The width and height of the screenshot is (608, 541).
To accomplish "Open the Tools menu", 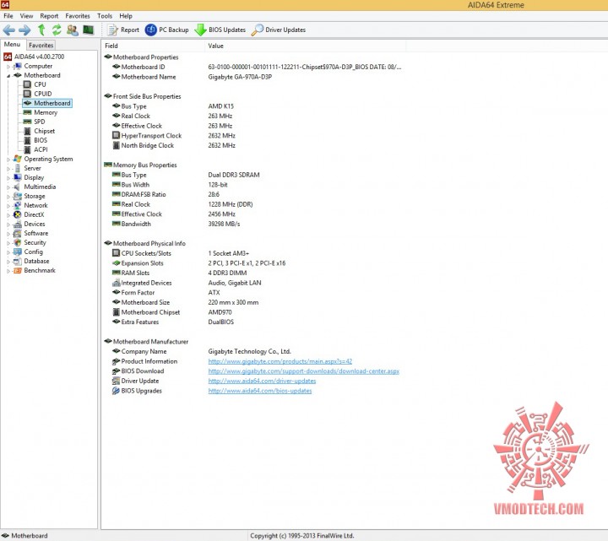I will pos(105,16).
